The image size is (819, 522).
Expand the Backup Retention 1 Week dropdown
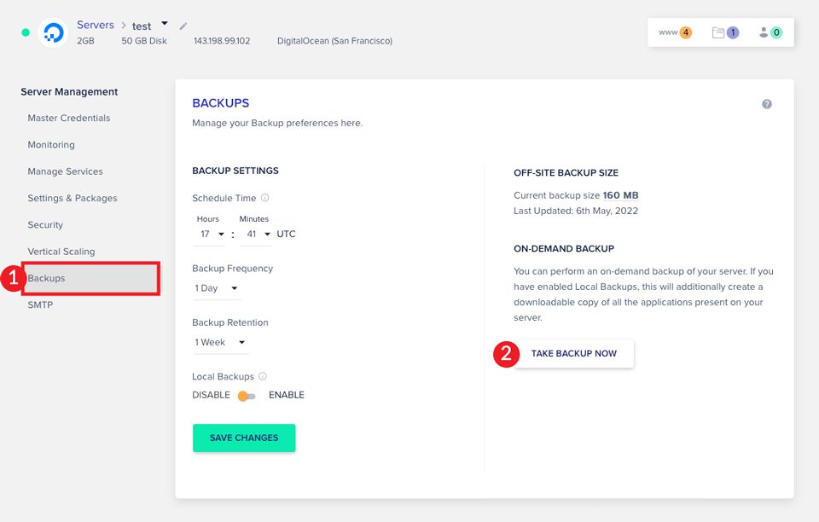tap(220, 342)
